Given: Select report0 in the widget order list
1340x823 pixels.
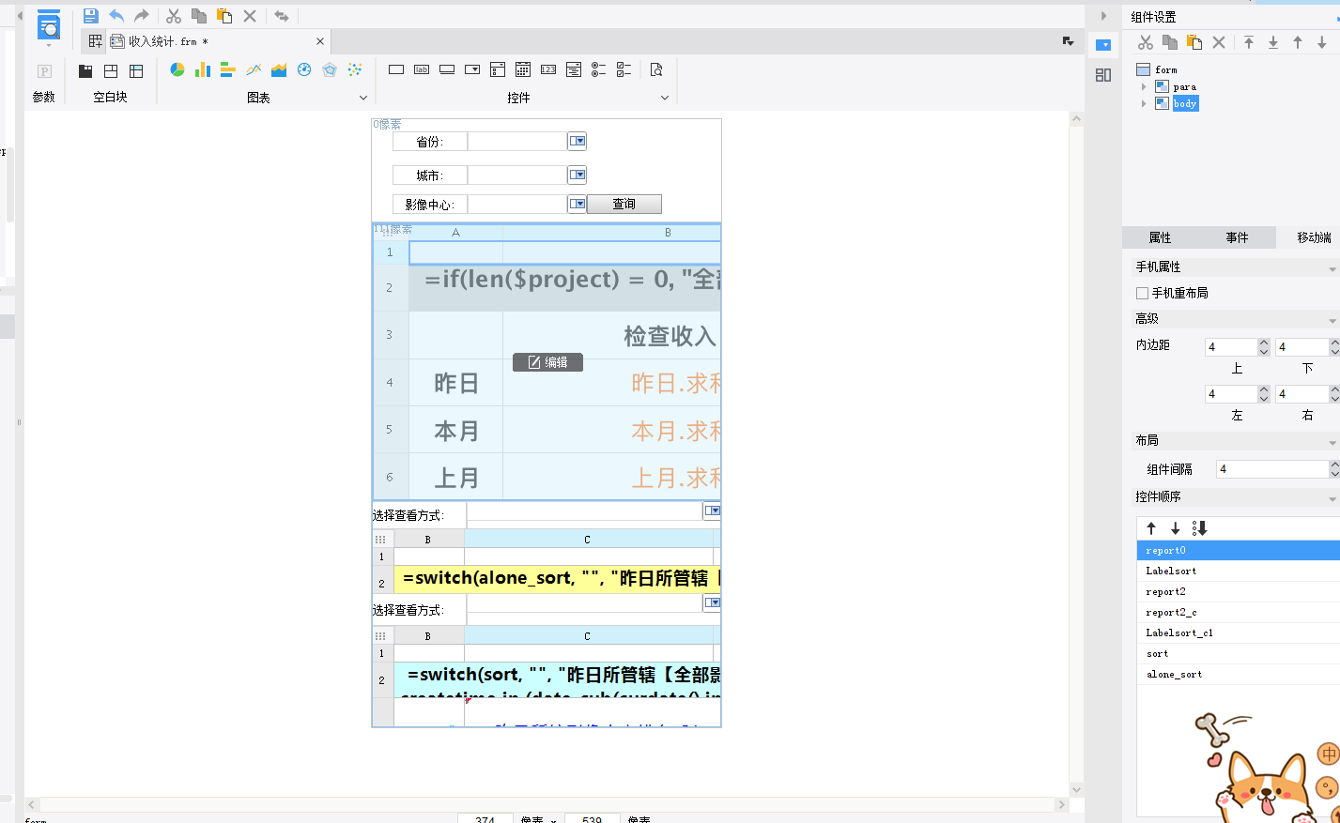Looking at the screenshot, I should coord(1239,551).
